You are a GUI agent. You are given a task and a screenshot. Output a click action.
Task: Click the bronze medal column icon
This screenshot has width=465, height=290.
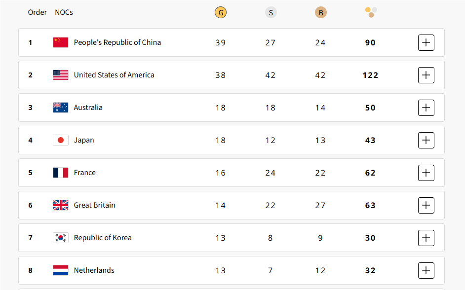click(x=320, y=12)
